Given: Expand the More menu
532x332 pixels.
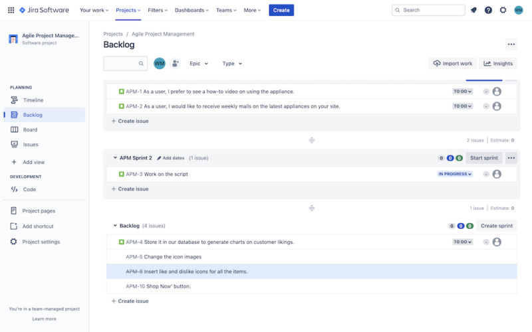Looking at the screenshot, I should (x=252, y=10).
